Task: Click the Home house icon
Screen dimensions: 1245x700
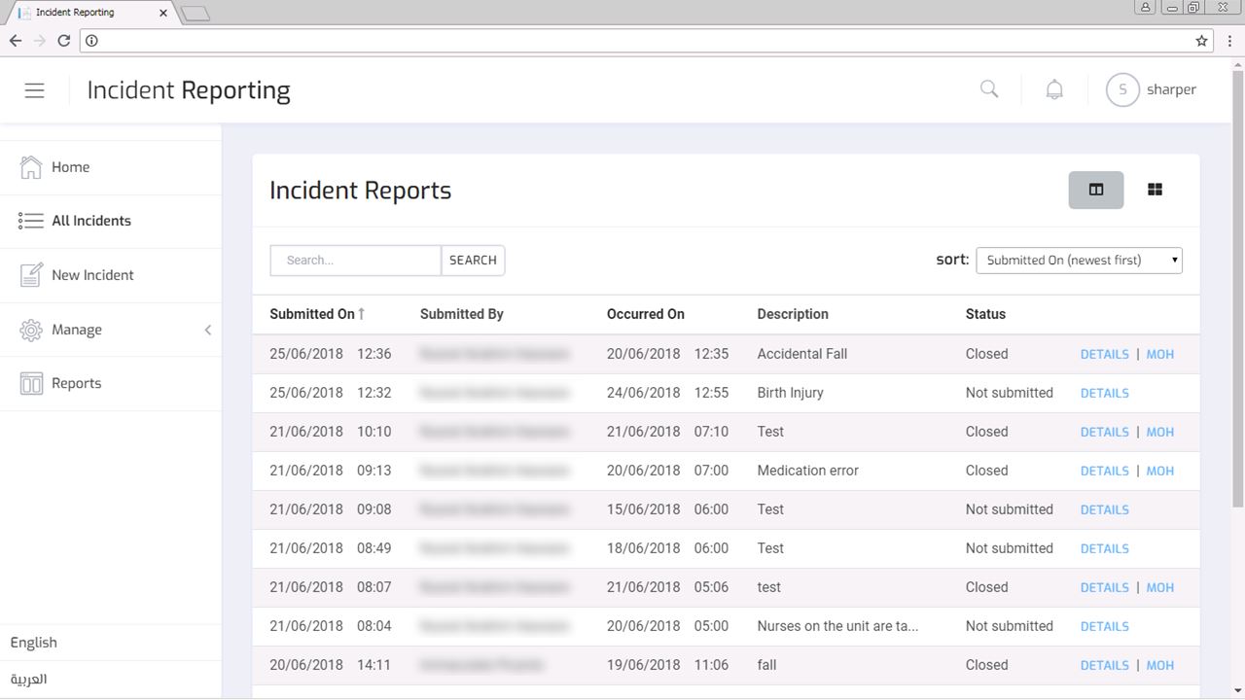Action: click(x=31, y=167)
